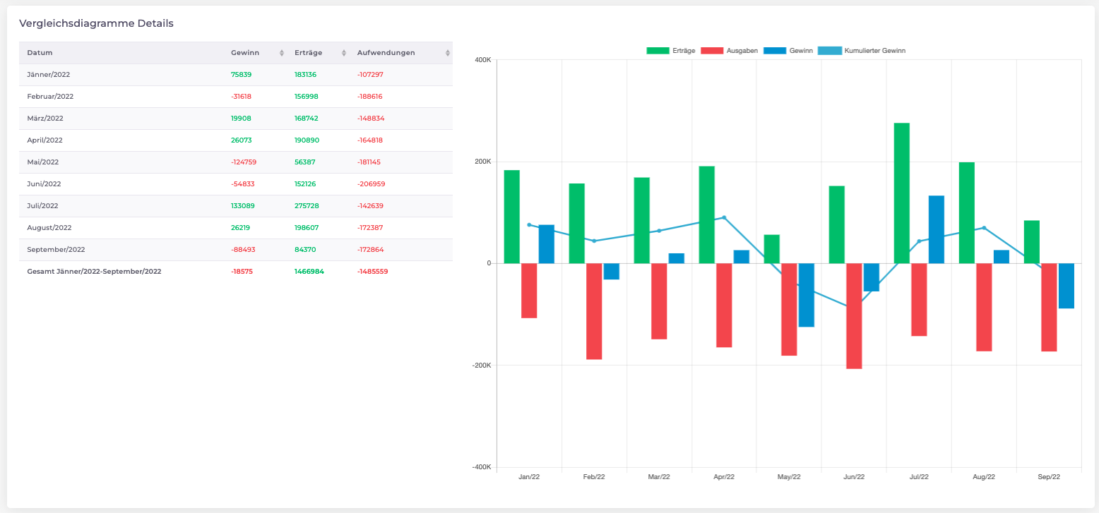Click the red Ausgaben bar for Jun/22
The image size is (1099, 513).
[x=854, y=316]
